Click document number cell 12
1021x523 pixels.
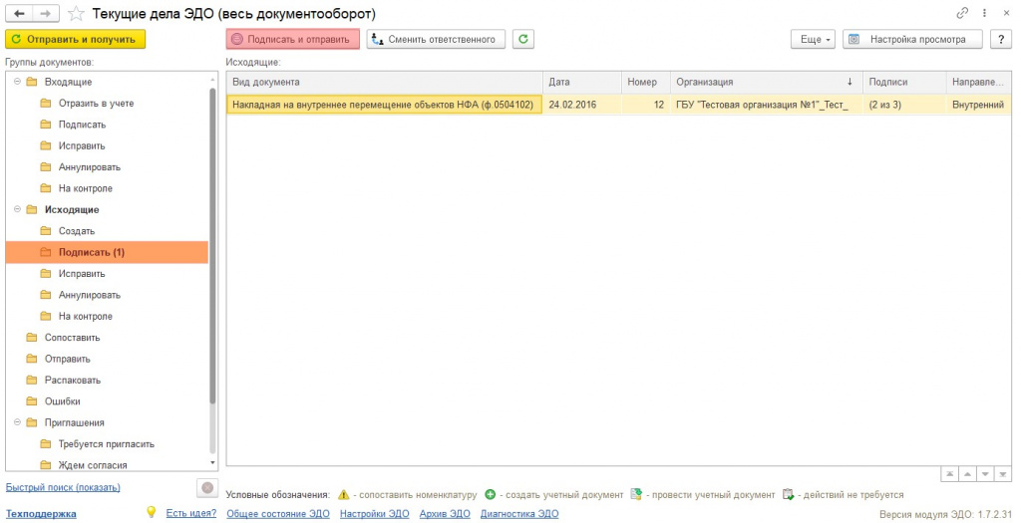pos(645,104)
